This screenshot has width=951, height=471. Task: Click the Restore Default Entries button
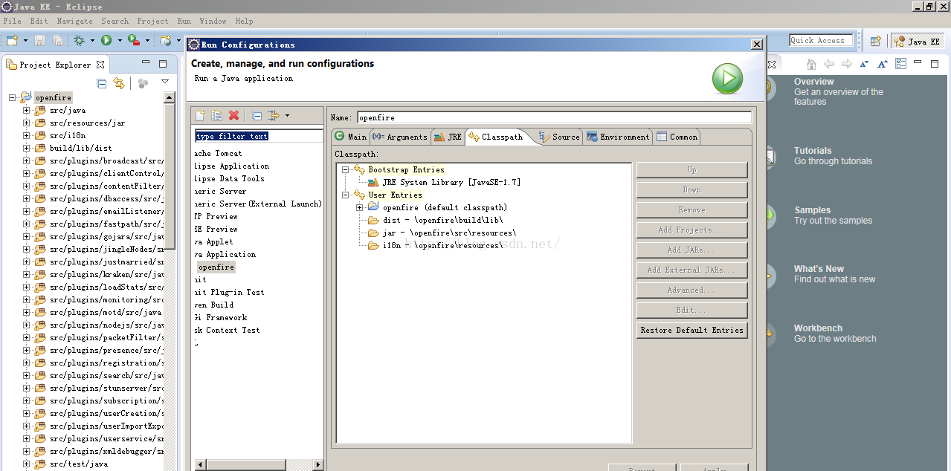click(692, 330)
